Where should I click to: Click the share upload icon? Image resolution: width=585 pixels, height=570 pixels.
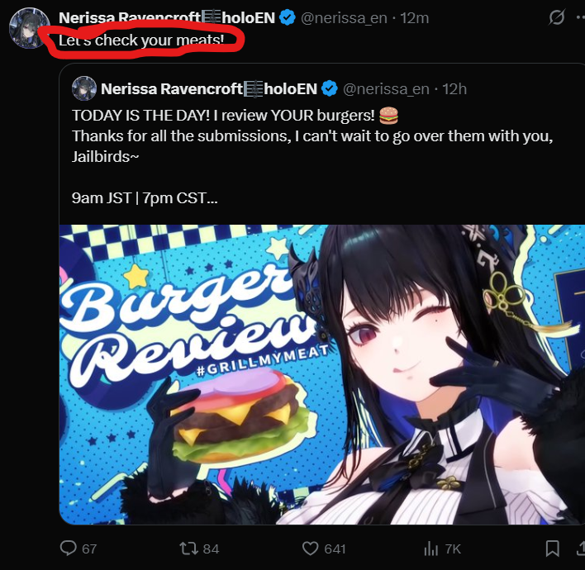point(581,549)
